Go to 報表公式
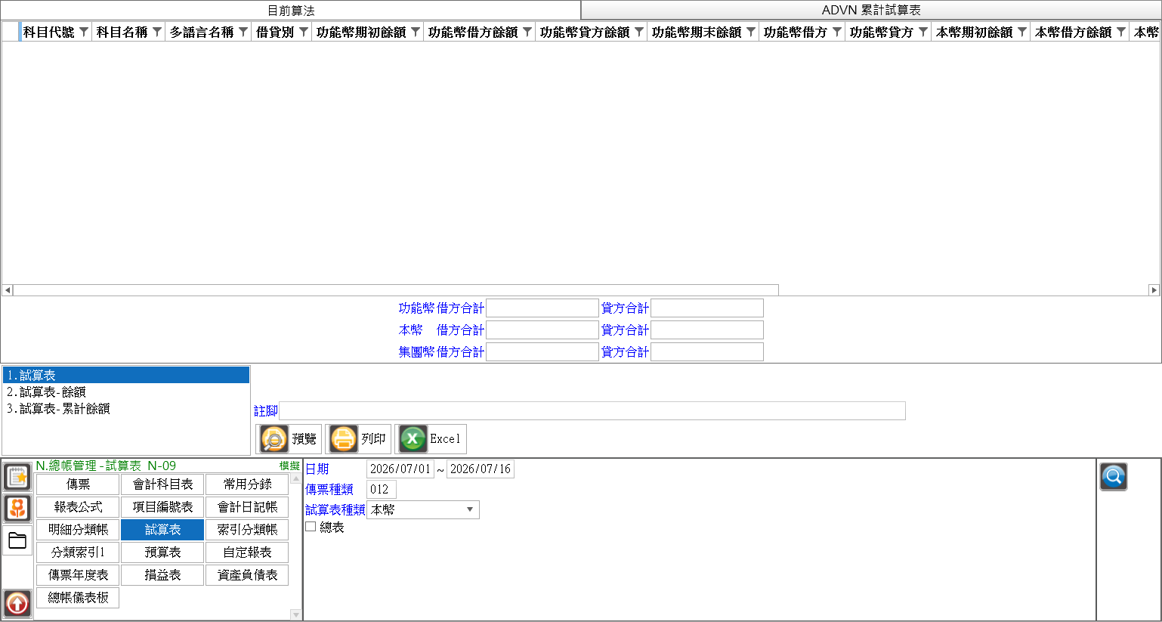 point(78,507)
